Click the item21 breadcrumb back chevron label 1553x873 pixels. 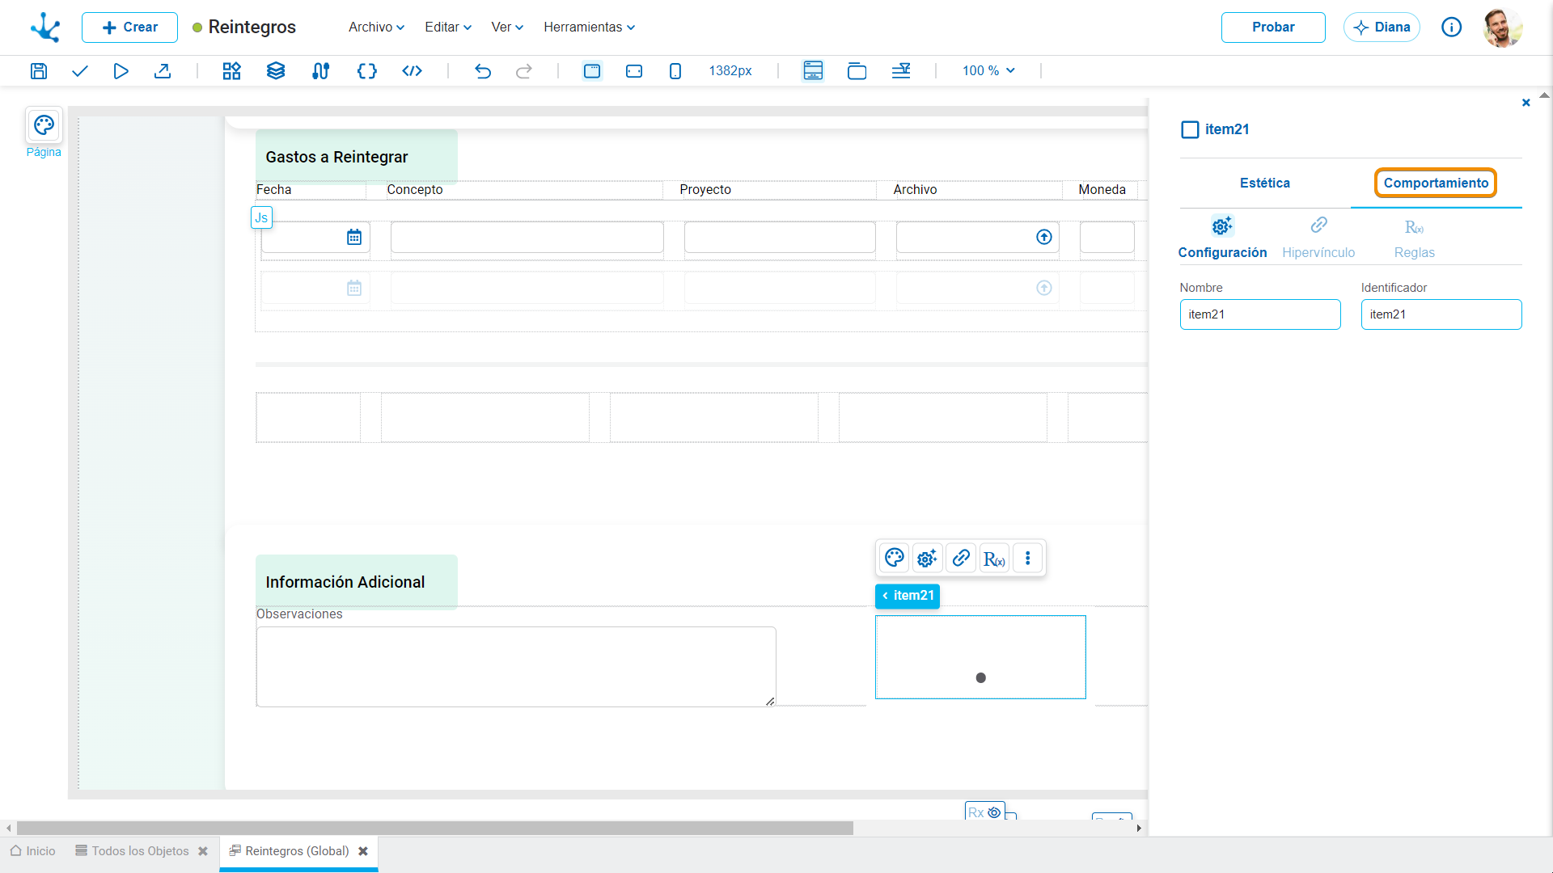click(908, 596)
